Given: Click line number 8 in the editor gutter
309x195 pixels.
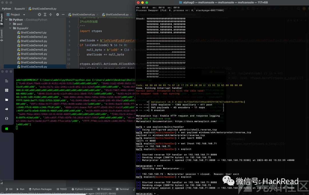Looking at the screenshot, I should tap(69, 40).
